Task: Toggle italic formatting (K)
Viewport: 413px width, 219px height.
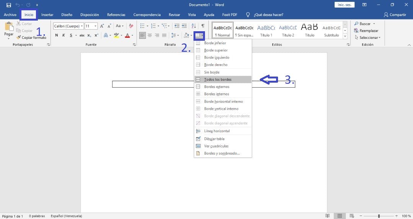Action: 63,35
